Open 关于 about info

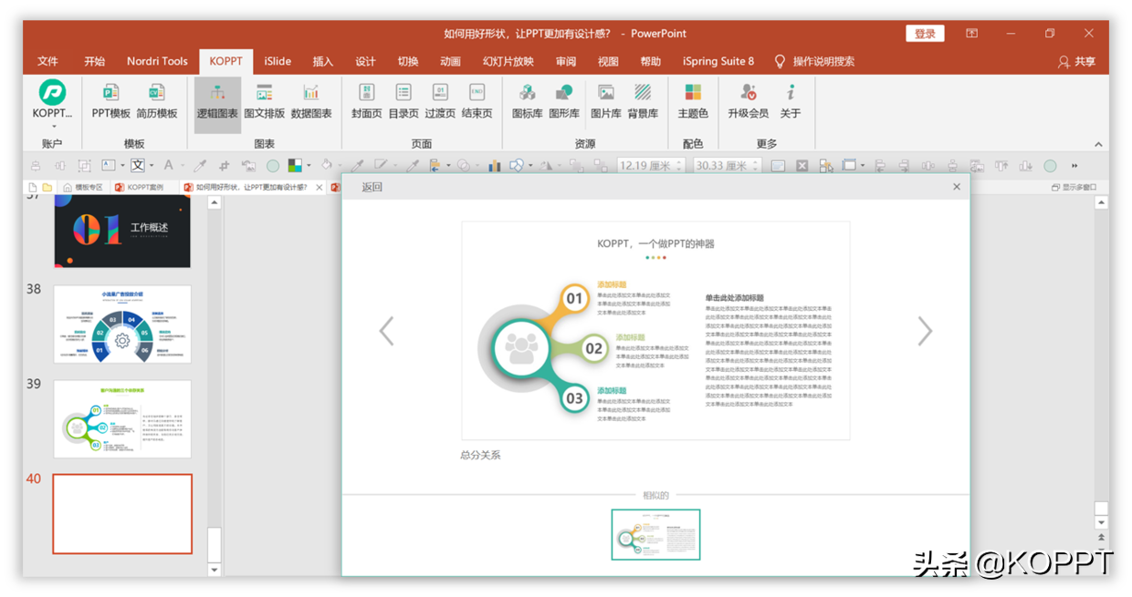coord(791,101)
